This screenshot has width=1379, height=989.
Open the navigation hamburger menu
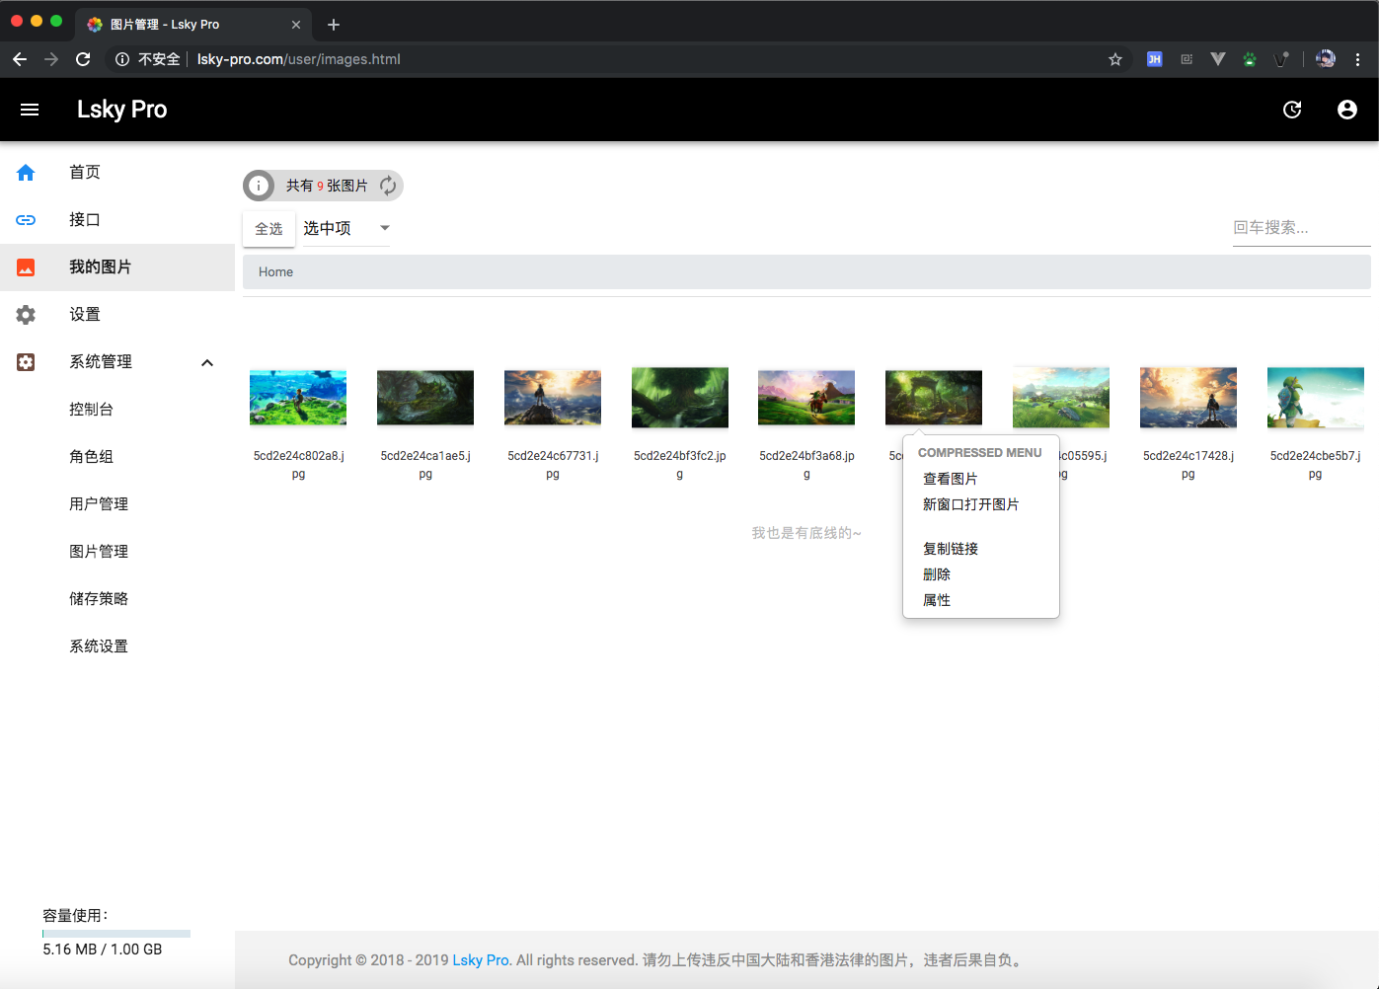tap(30, 109)
